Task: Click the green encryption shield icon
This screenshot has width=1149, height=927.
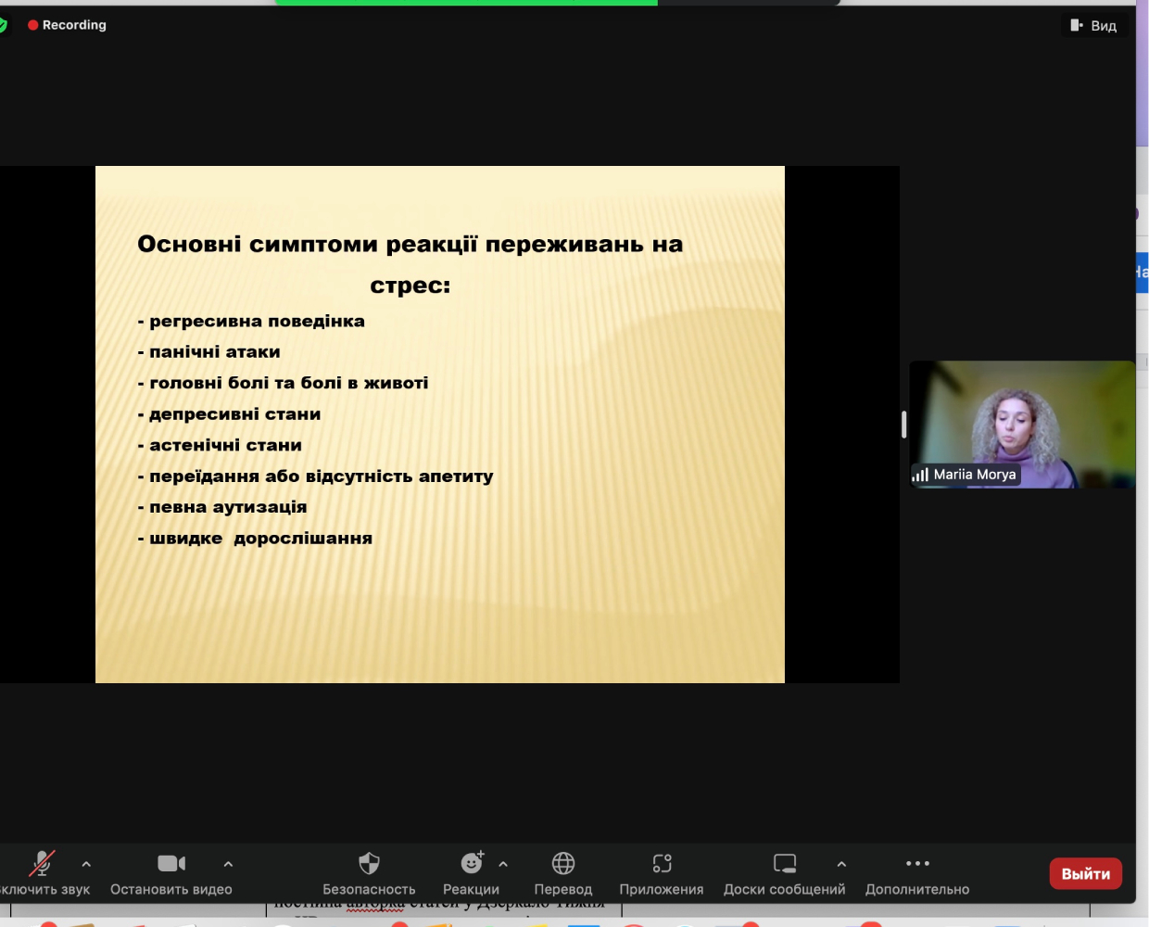Action: pos(3,25)
